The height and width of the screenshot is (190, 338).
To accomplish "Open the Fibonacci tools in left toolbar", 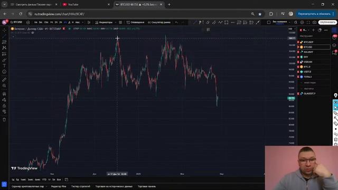I will tap(4, 42).
